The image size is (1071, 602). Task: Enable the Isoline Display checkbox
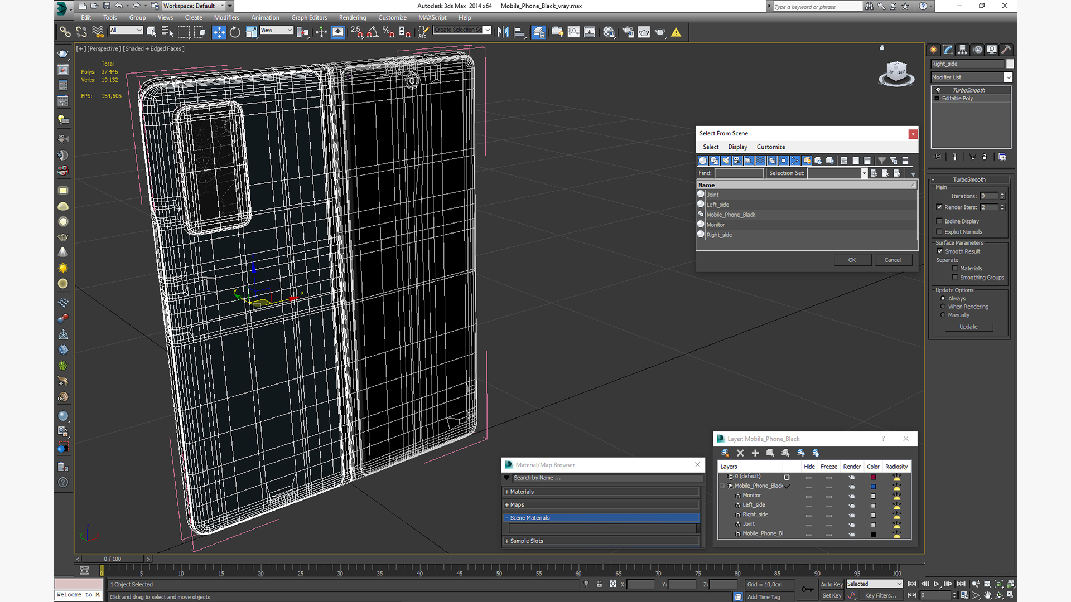click(x=939, y=221)
